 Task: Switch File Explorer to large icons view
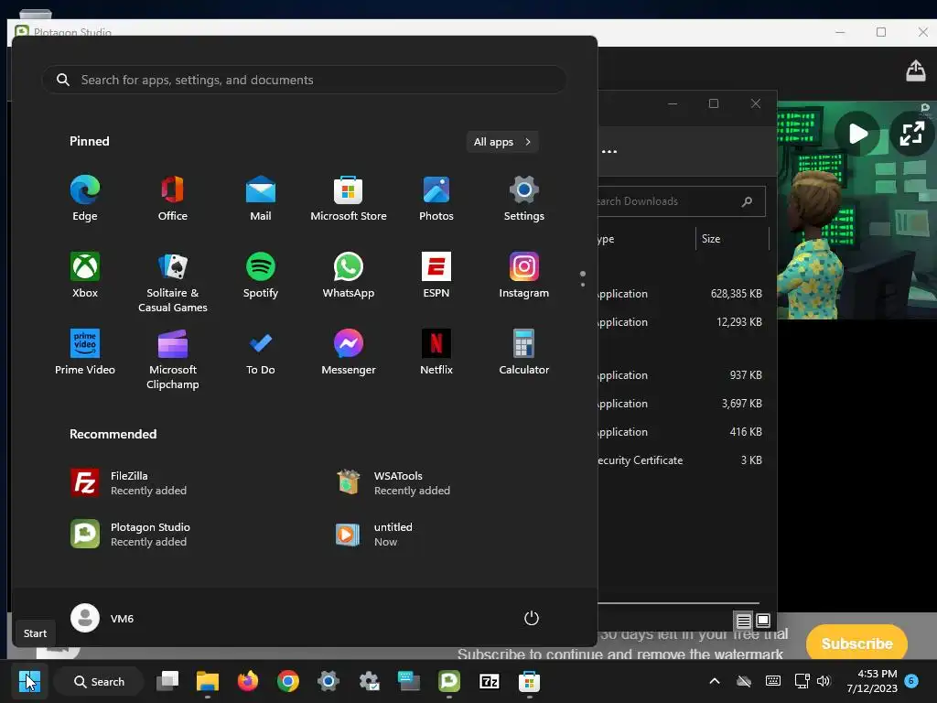[x=762, y=622]
